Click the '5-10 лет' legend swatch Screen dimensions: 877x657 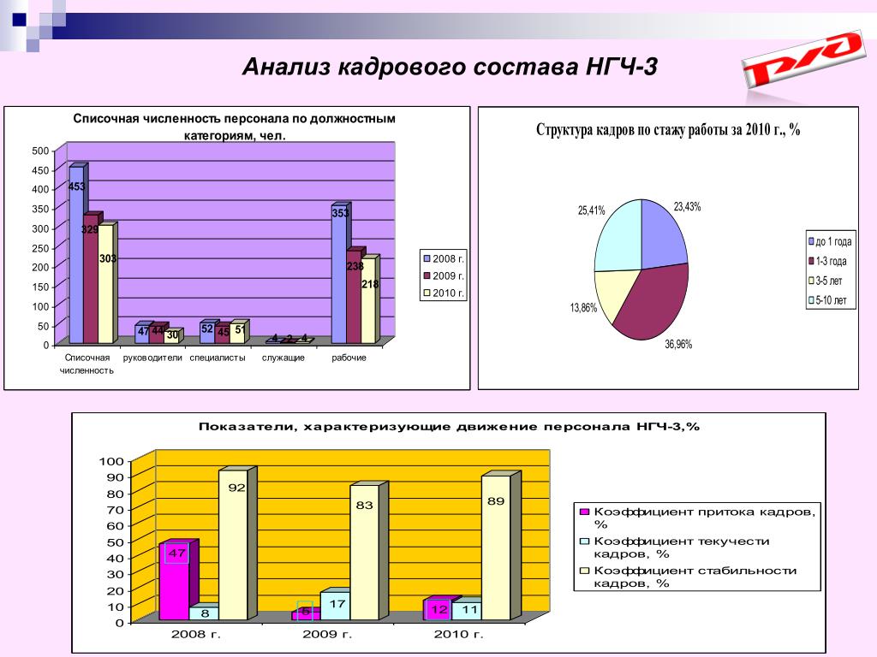point(811,300)
